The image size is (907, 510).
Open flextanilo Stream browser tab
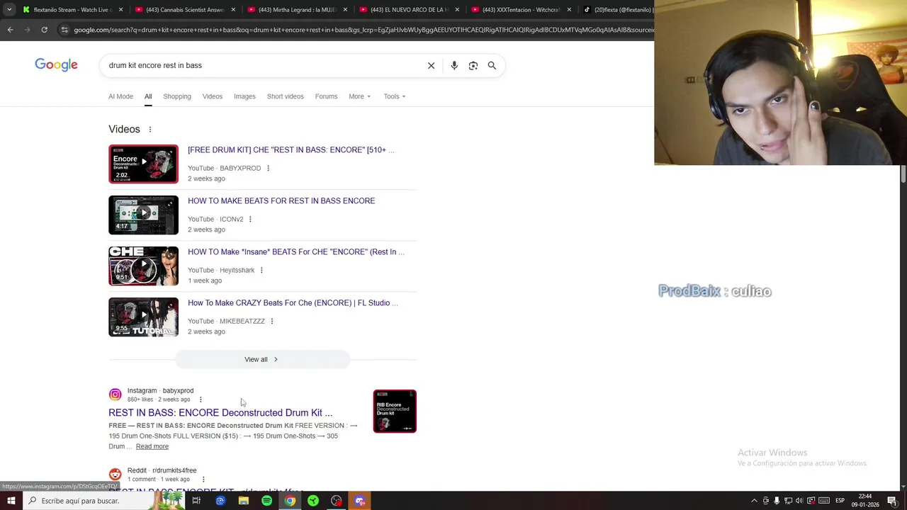coord(72,10)
